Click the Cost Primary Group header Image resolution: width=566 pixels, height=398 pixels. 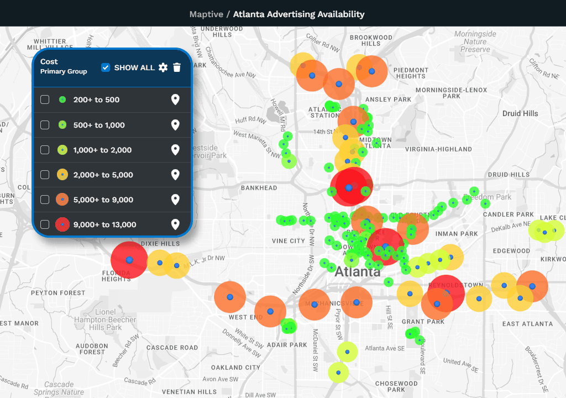click(x=64, y=66)
